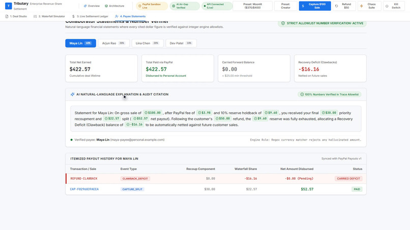Run the Chaos Suite
This screenshot has width=410, height=230.
click(369, 6)
